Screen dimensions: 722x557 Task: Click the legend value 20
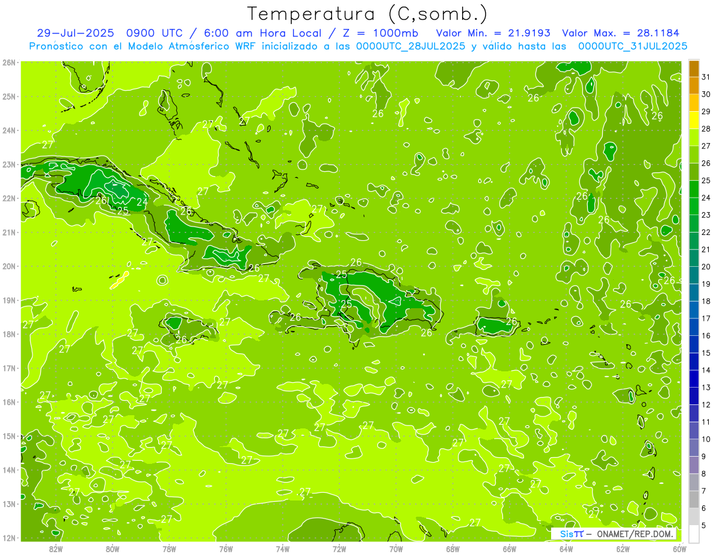(x=706, y=267)
